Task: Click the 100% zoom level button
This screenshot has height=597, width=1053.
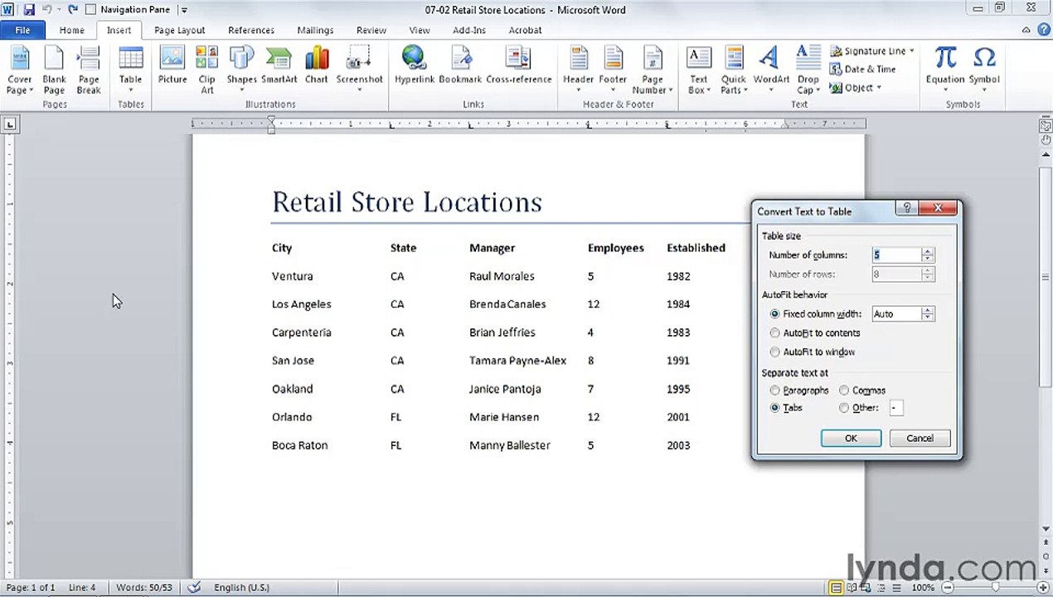Action: pyautogui.click(x=923, y=588)
